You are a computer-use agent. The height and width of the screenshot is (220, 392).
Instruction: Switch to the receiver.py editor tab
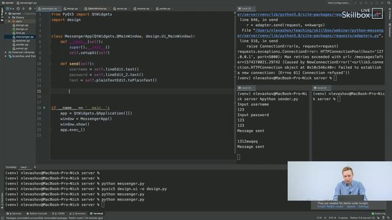click(143, 9)
